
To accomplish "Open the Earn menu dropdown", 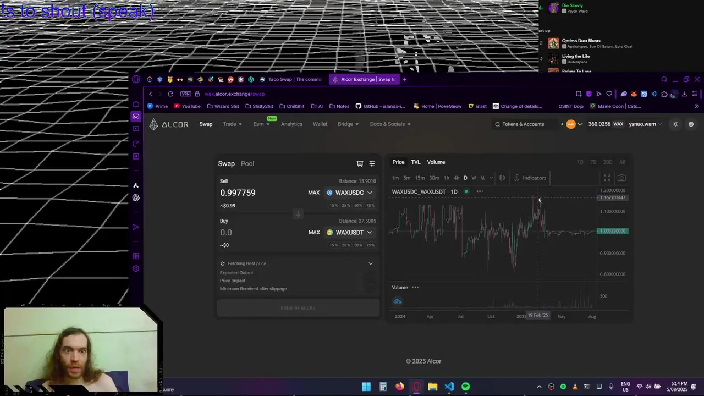I will (261, 124).
